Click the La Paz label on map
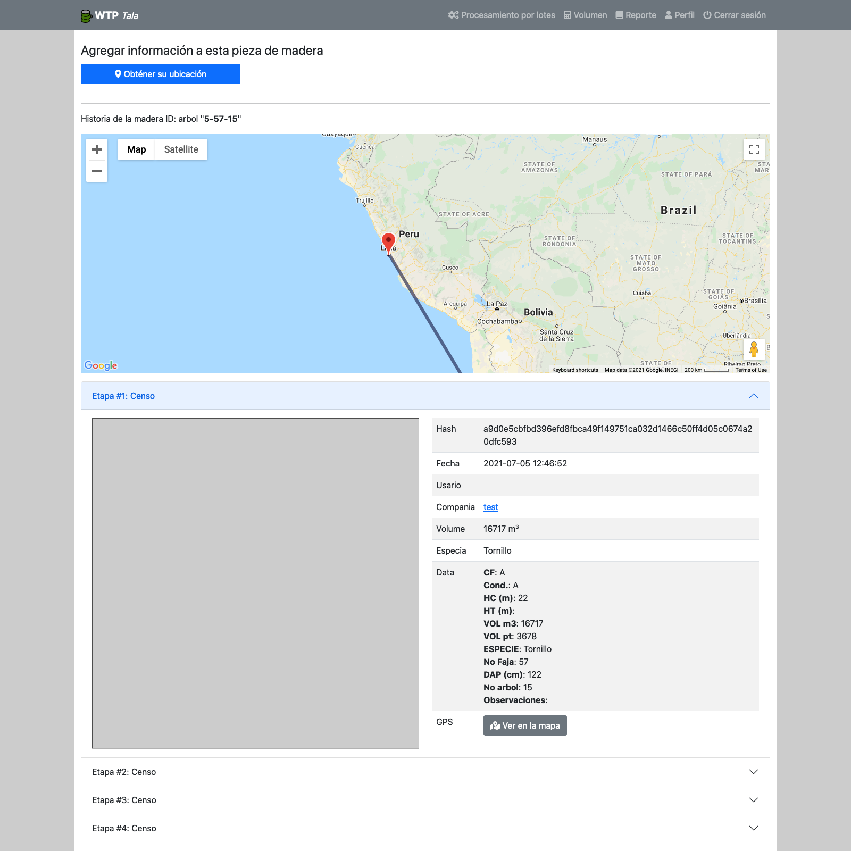851x851 pixels. (x=497, y=304)
